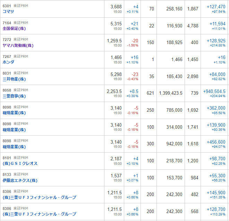
Task: Open the ホンダ stock link
Action: [8, 62]
